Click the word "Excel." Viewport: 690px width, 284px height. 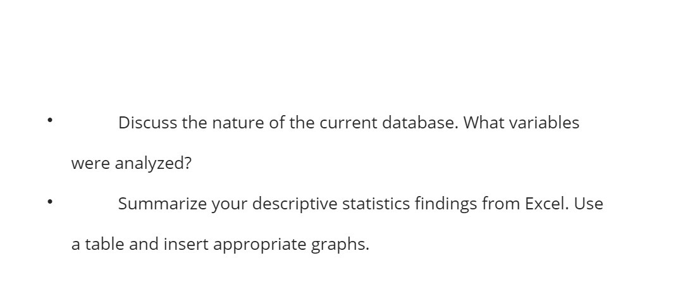point(547,204)
